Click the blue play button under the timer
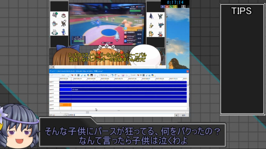This screenshot has height=149, width=266. (x=163, y=7)
